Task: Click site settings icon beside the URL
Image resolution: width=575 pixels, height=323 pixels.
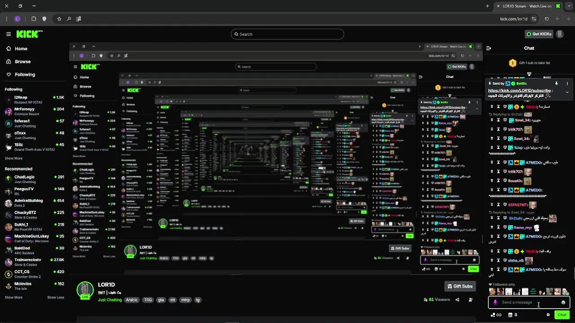Action: 534,19
